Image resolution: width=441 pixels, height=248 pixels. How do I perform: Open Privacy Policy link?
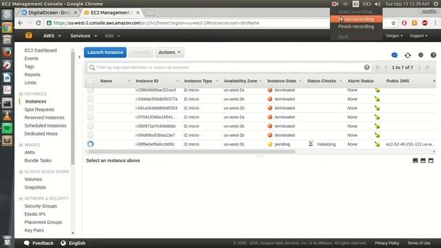(x=387, y=243)
